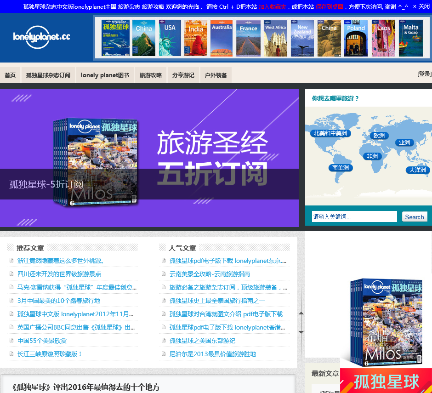Click the lonelyplanet.cc logo
Image resolution: width=432 pixels, height=393 pixels.
[x=42, y=37]
